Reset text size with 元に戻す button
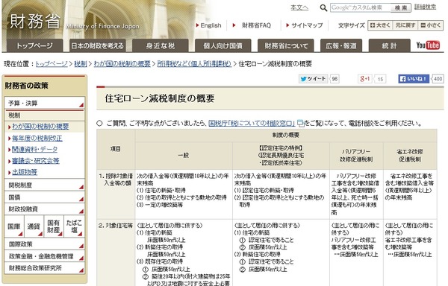The width and height of the screenshot is (448, 286). 405,25
